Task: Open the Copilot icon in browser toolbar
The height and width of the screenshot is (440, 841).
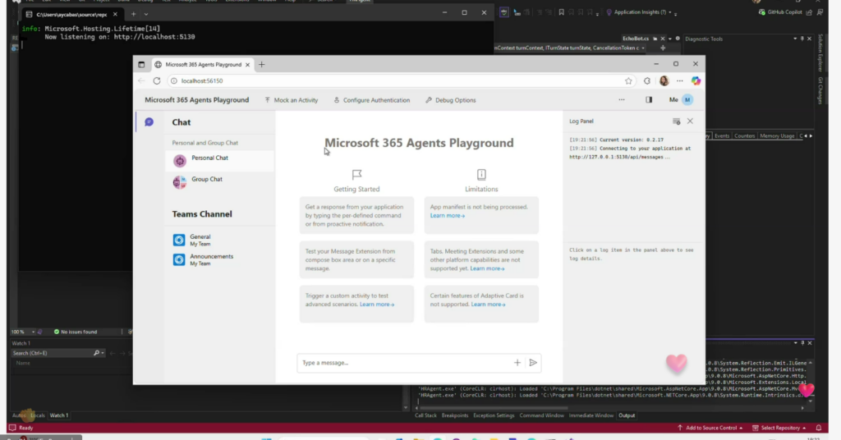Action: [x=696, y=81]
